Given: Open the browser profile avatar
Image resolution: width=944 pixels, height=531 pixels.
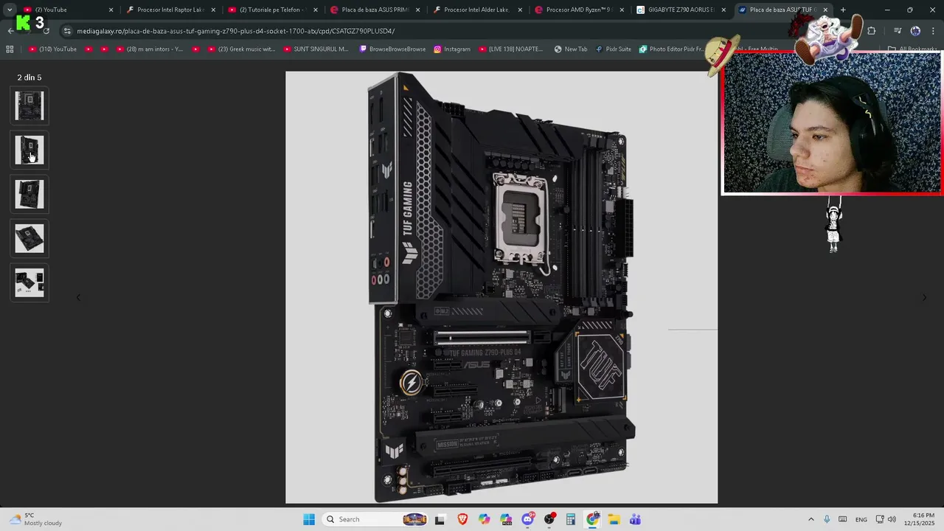Looking at the screenshot, I should (x=915, y=31).
